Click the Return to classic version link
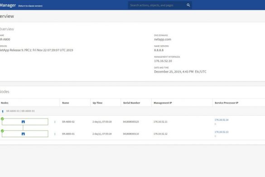The width and height of the screenshot is (265, 177). (x=30, y=6)
